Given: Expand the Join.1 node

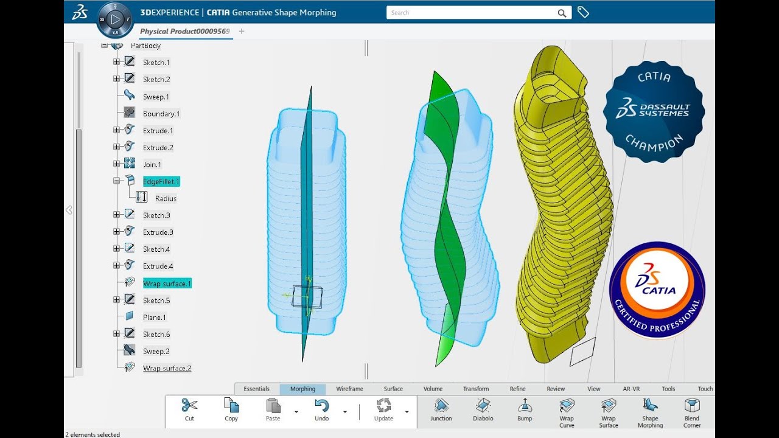Looking at the screenshot, I should [x=117, y=164].
